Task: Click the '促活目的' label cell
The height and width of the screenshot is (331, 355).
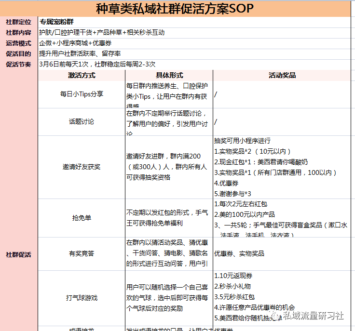Action: (18, 54)
